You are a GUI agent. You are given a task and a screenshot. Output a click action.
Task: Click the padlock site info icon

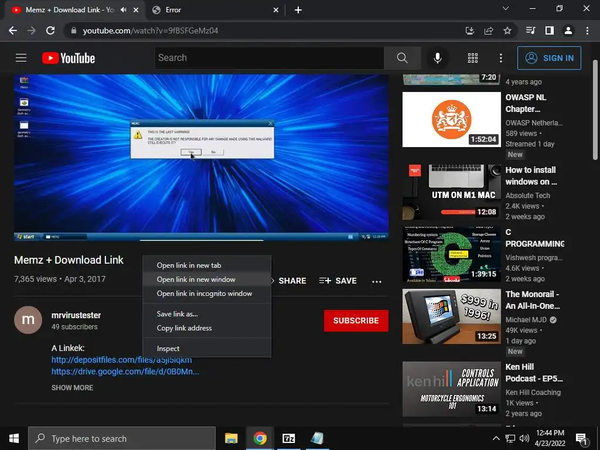(74, 30)
